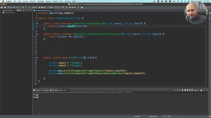Click the New Java Package toolbar icon
This screenshot has width=211, height=118.
pos(33,7)
